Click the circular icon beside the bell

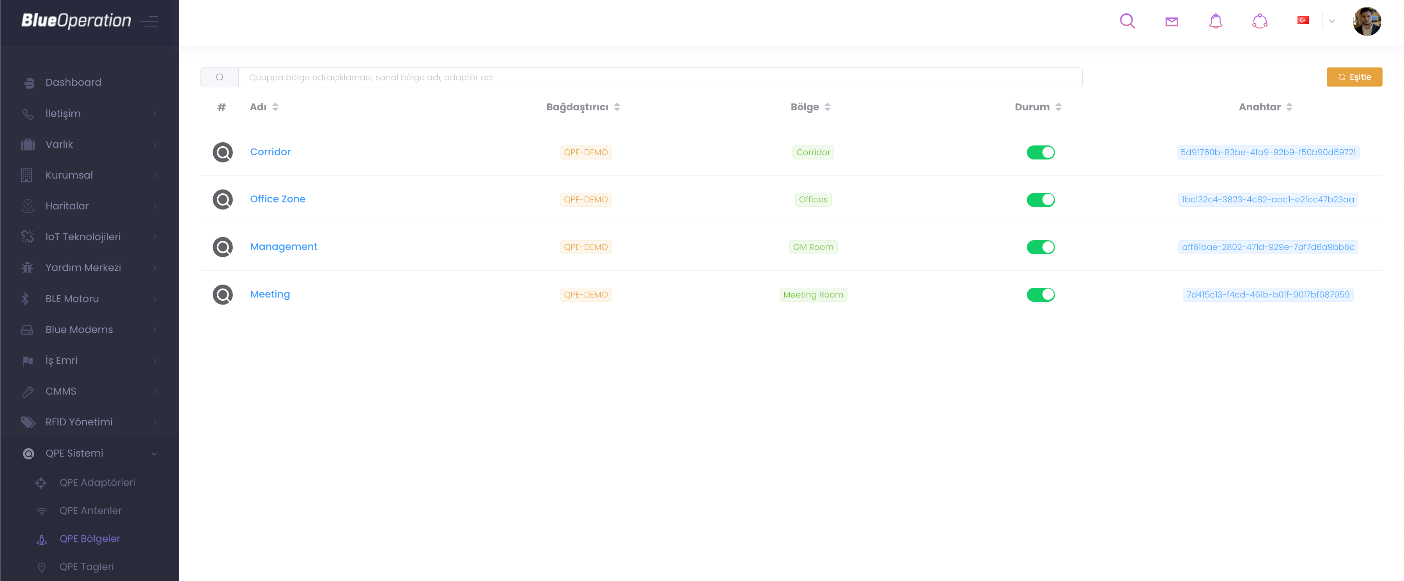click(1260, 21)
